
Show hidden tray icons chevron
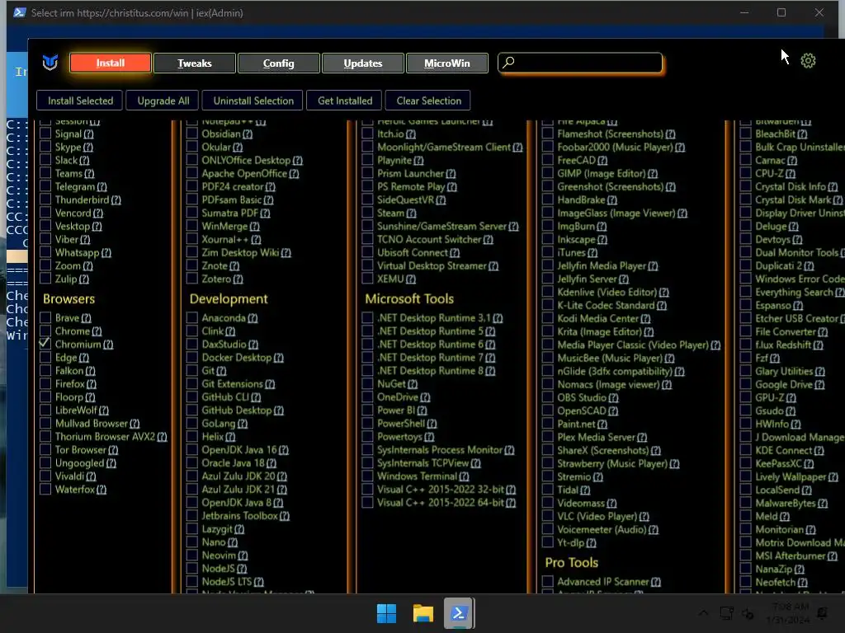coord(704,612)
